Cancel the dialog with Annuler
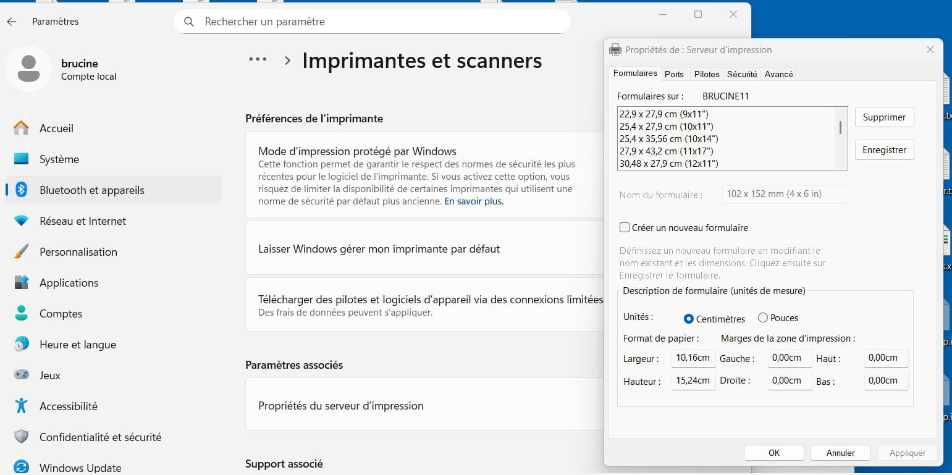The height and width of the screenshot is (475, 952). click(x=840, y=453)
